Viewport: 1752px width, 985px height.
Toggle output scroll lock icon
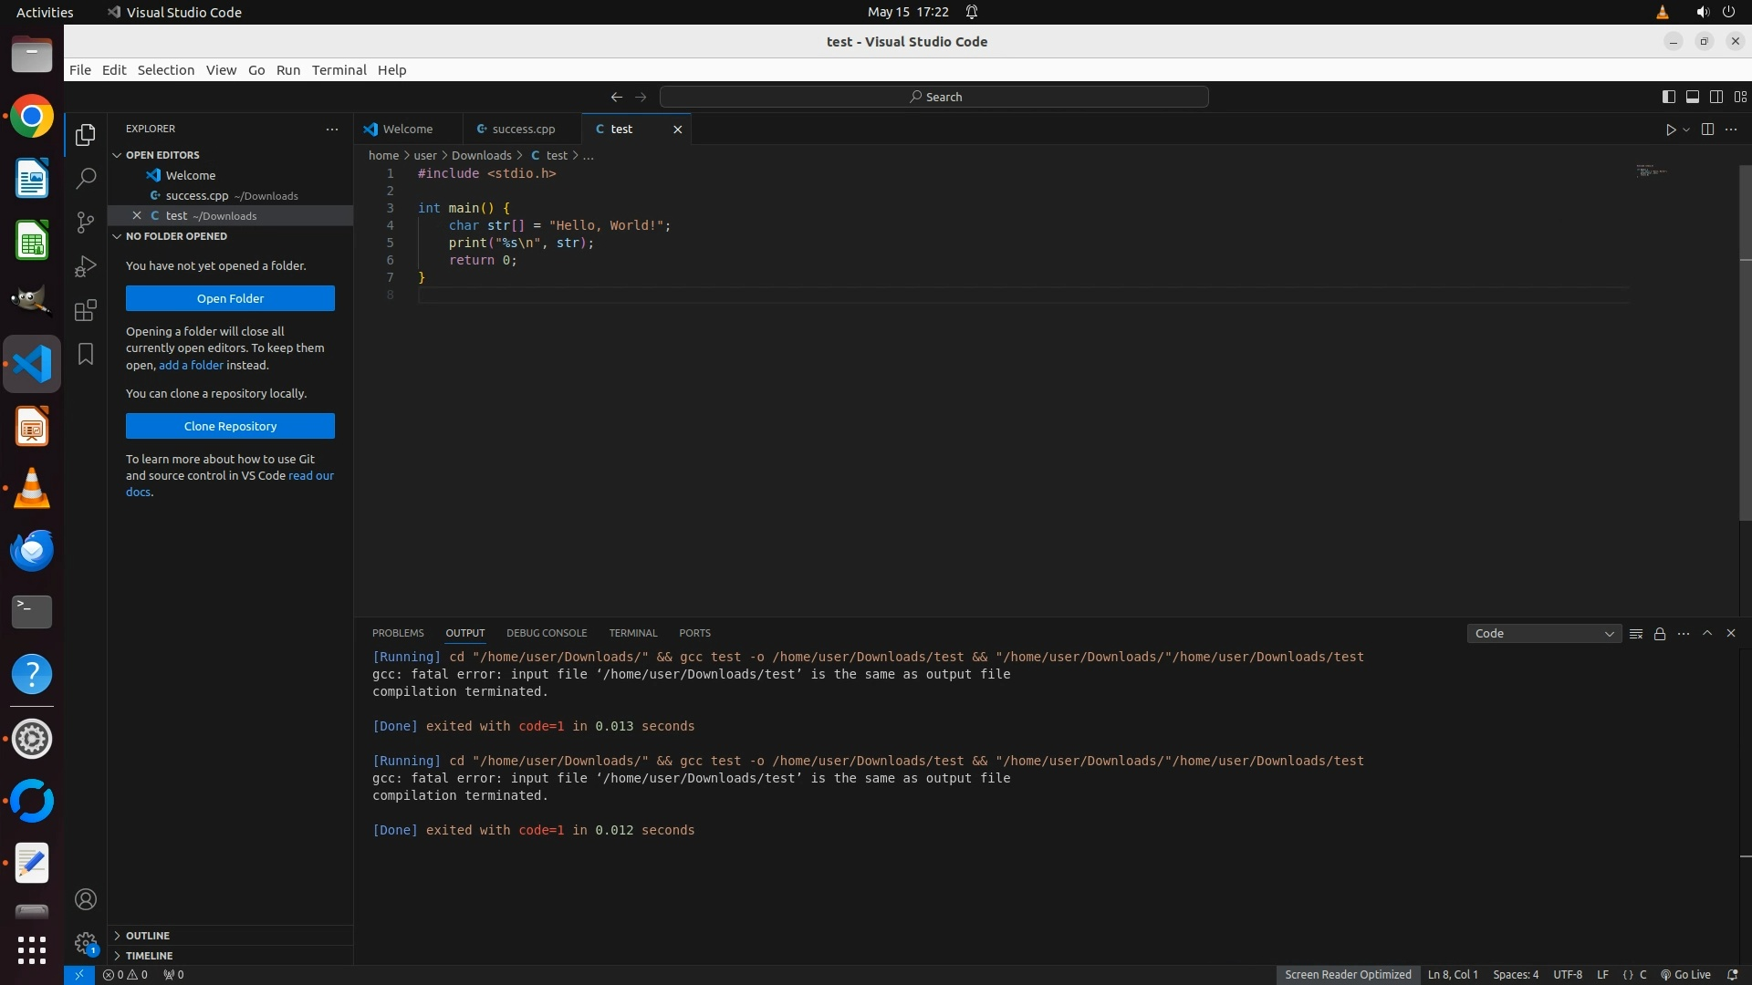coord(1660,634)
